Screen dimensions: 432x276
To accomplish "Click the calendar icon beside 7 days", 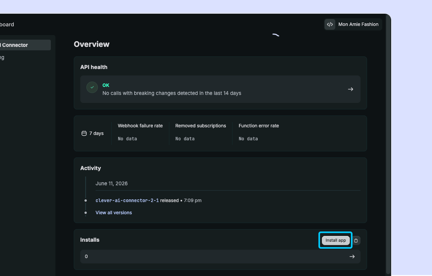I will tap(84, 133).
